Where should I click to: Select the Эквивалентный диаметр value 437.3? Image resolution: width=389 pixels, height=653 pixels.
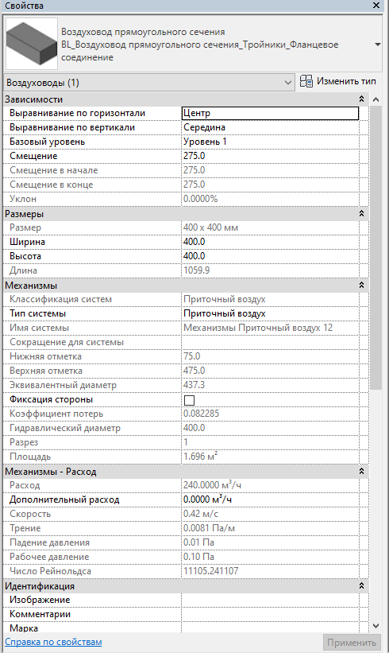[194, 385]
